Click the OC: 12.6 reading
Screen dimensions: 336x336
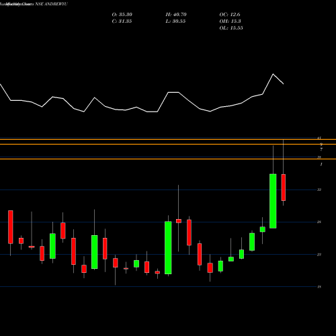click(x=230, y=15)
